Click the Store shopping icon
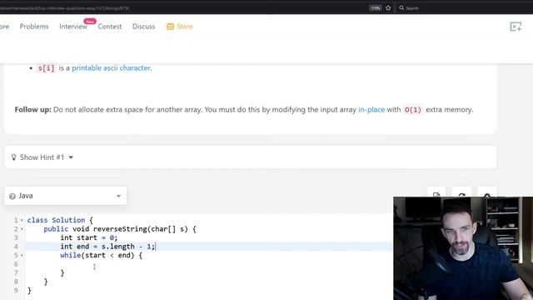Viewport: 533px width, 300px height. (170, 27)
